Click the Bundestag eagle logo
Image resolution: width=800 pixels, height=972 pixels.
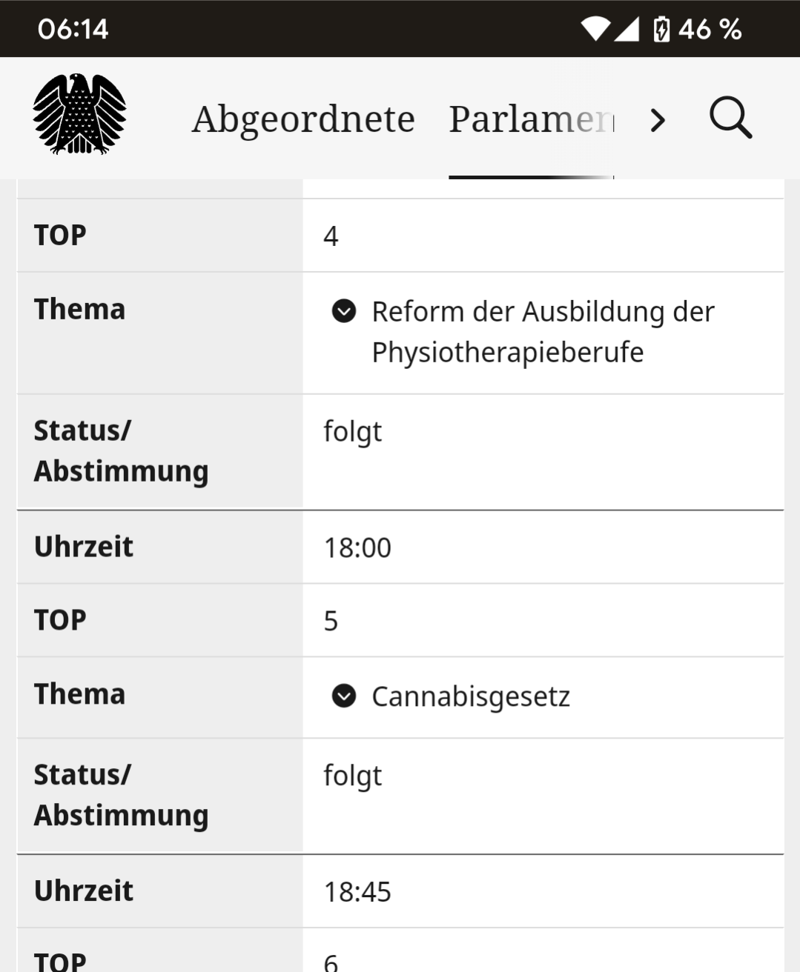(80, 115)
